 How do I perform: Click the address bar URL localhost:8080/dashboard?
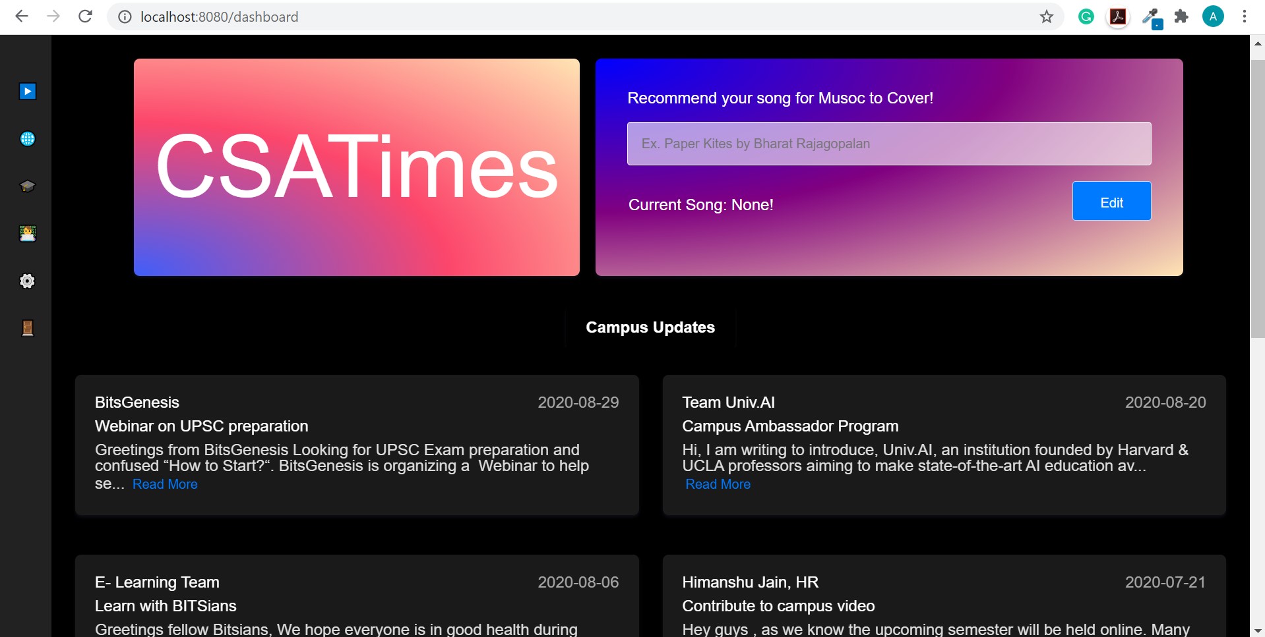[219, 16]
